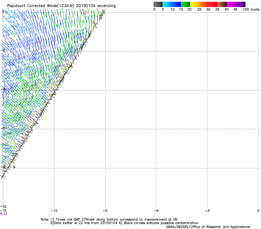This screenshot has width=261, height=229.
Task: Click the '10' label under the color legend
Action: (x=172, y=10)
